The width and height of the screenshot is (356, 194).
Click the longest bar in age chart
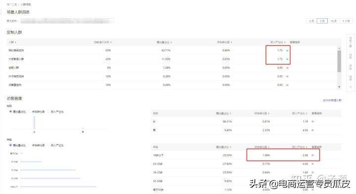click(58, 187)
